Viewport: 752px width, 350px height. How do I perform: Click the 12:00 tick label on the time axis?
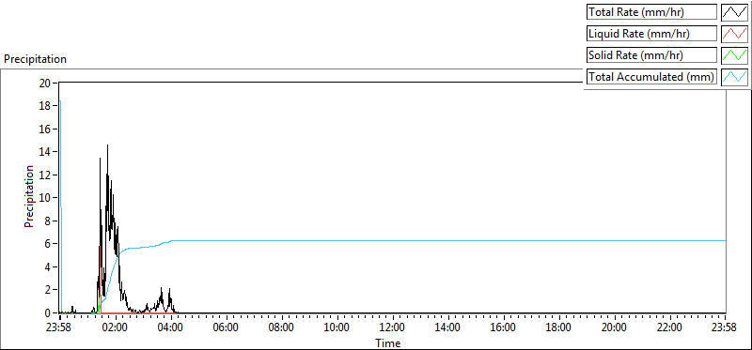point(393,328)
